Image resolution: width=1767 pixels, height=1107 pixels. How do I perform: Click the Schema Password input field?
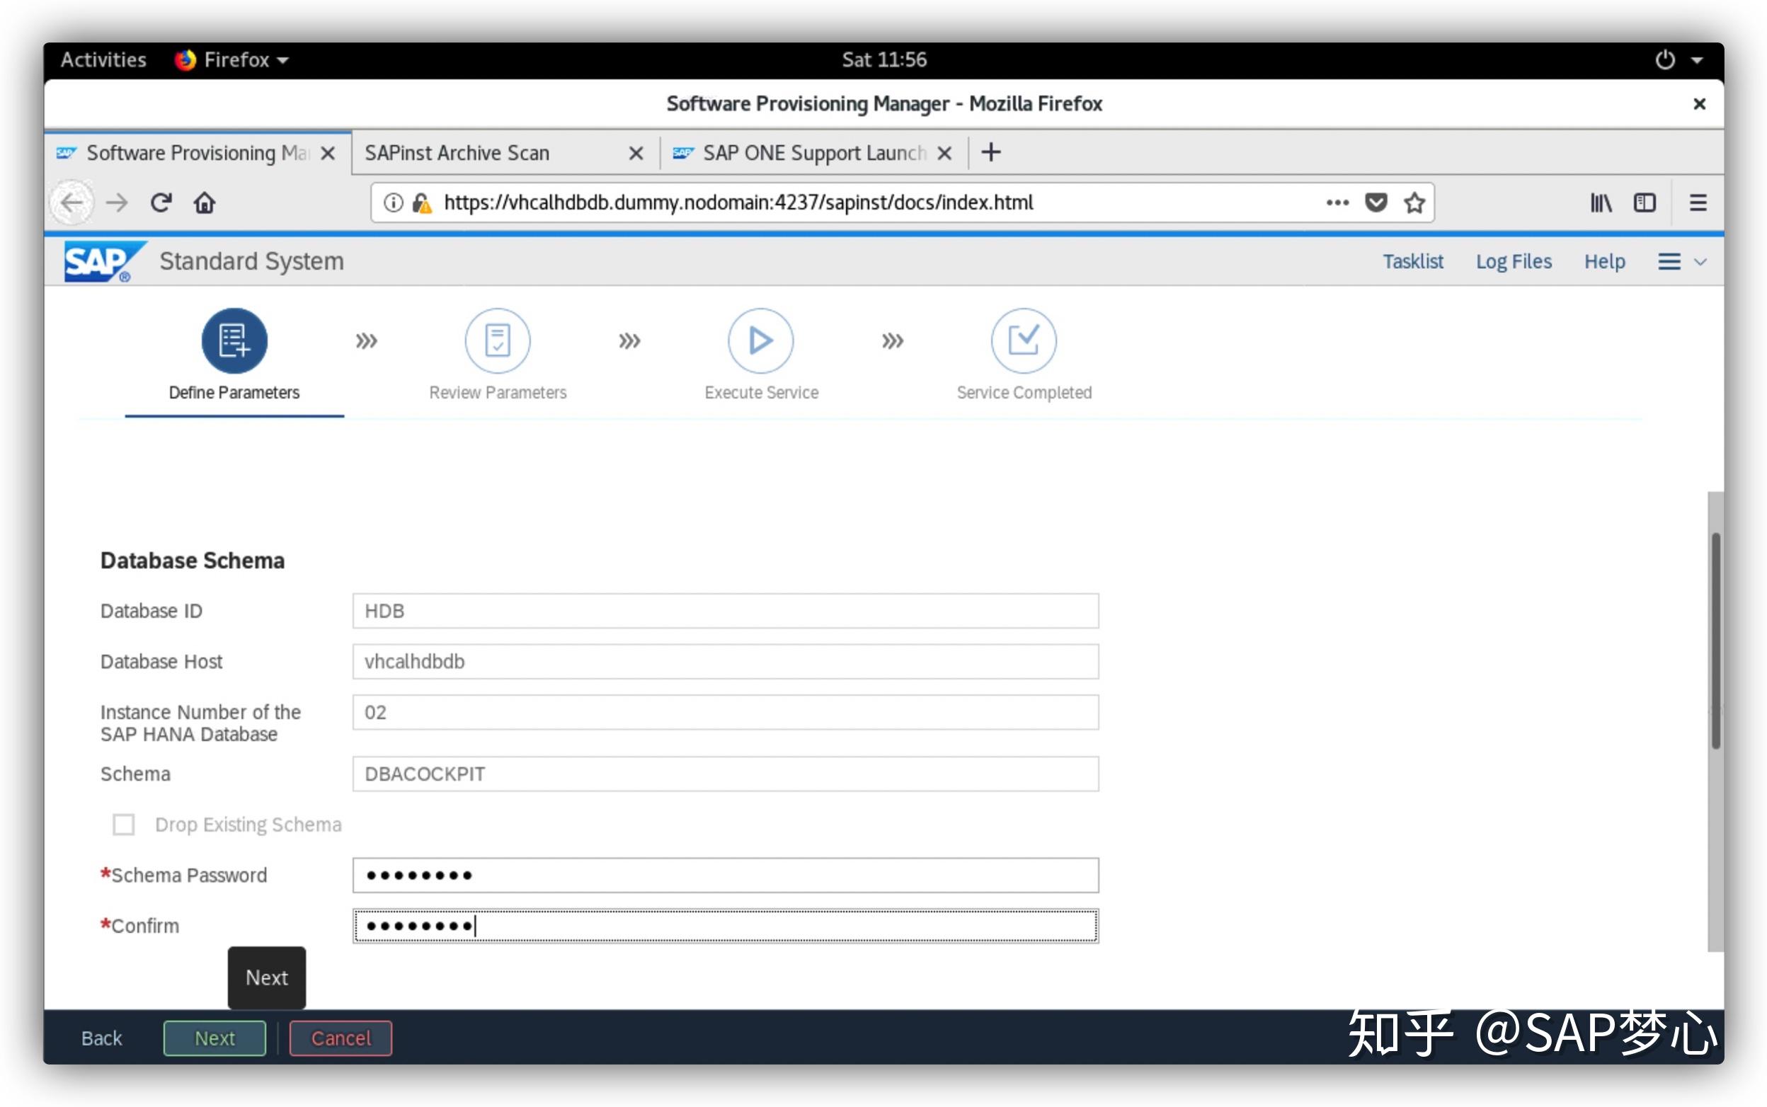[x=724, y=875]
